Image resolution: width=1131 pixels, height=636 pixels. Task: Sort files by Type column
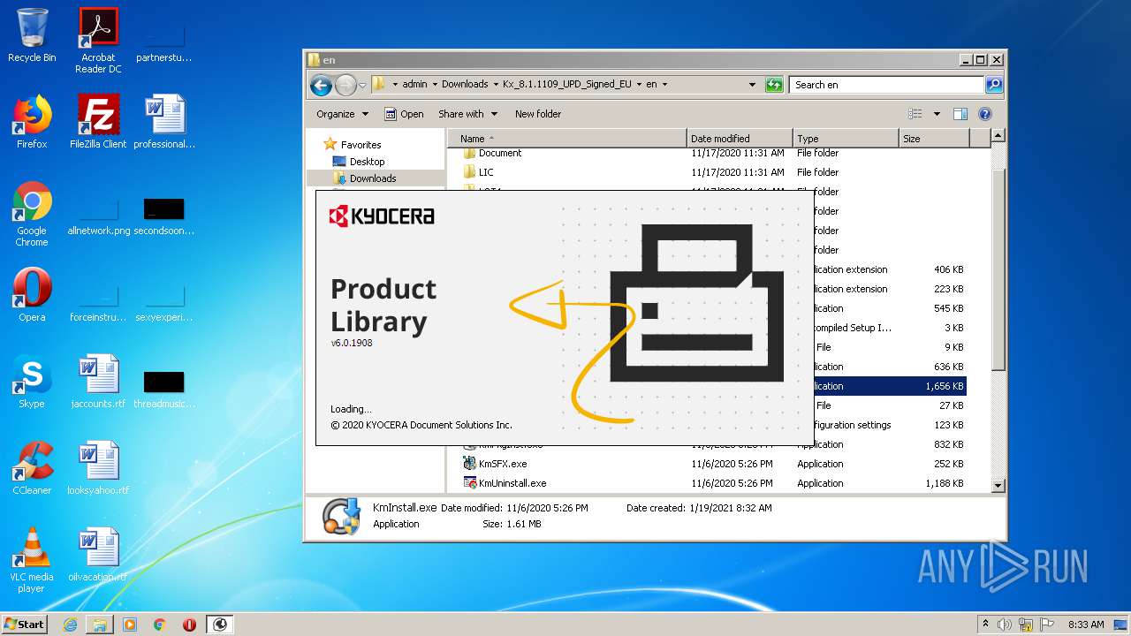click(846, 139)
